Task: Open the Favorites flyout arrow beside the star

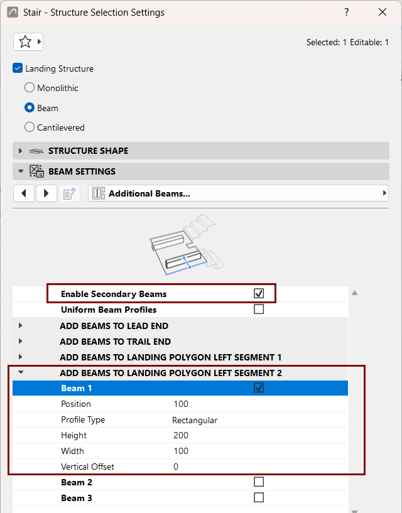Action: point(39,42)
